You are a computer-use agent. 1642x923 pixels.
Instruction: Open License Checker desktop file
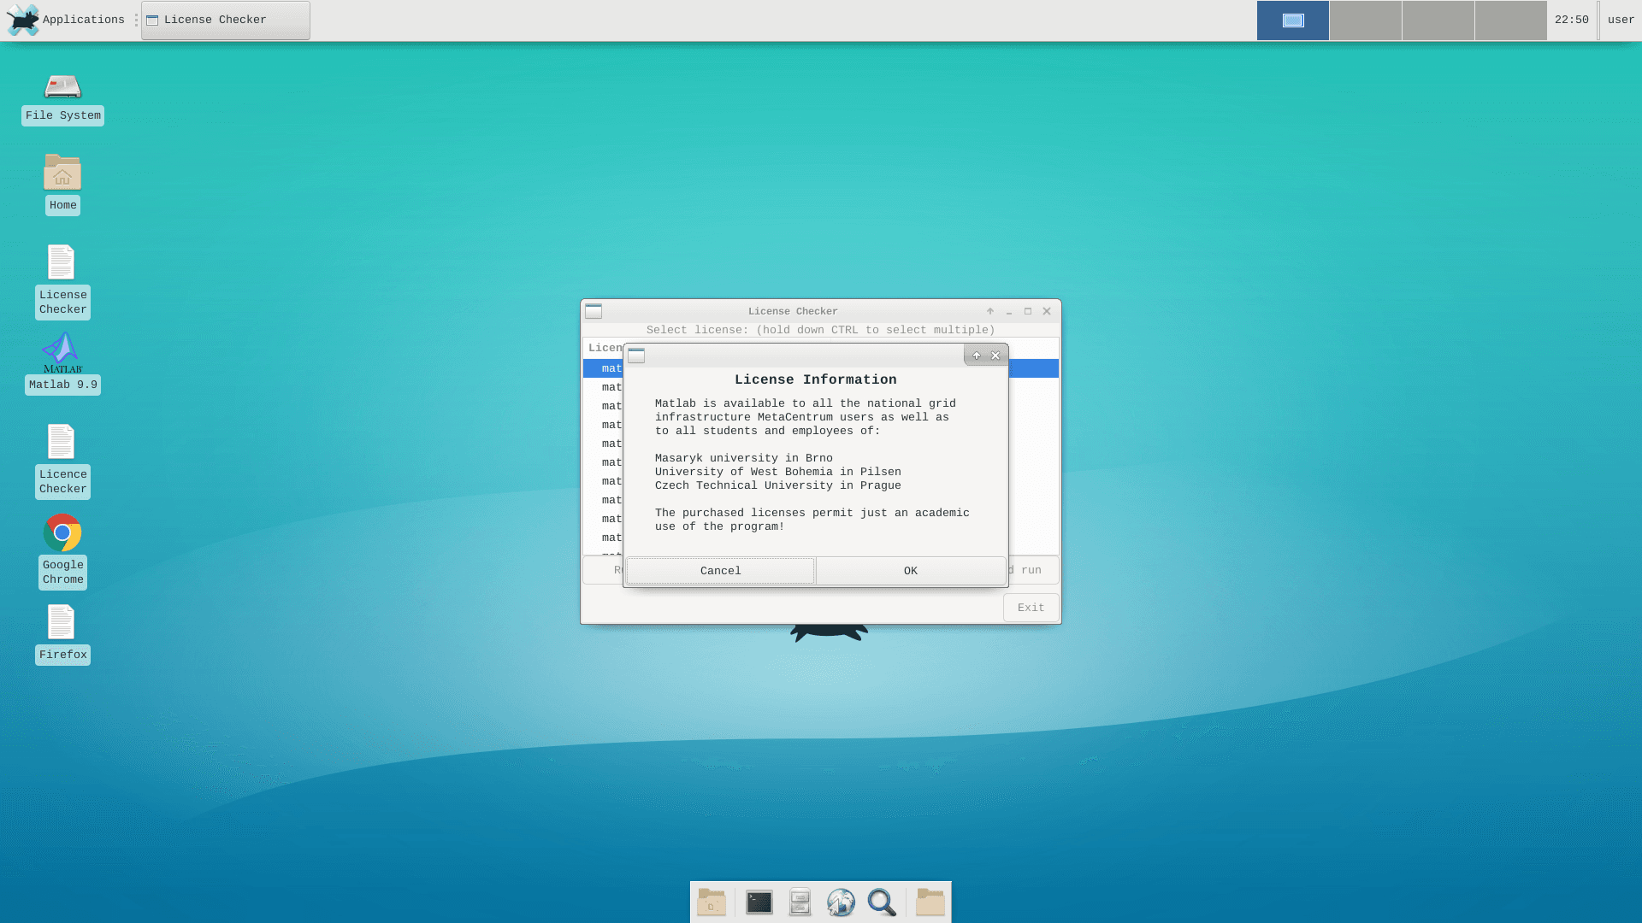coord(62,263)
